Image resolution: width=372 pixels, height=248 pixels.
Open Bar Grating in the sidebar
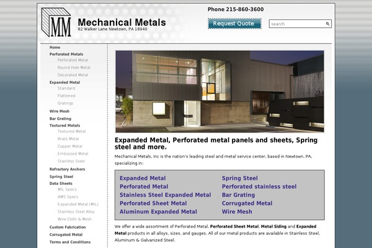pyautogui.click(x=60, y=118)
